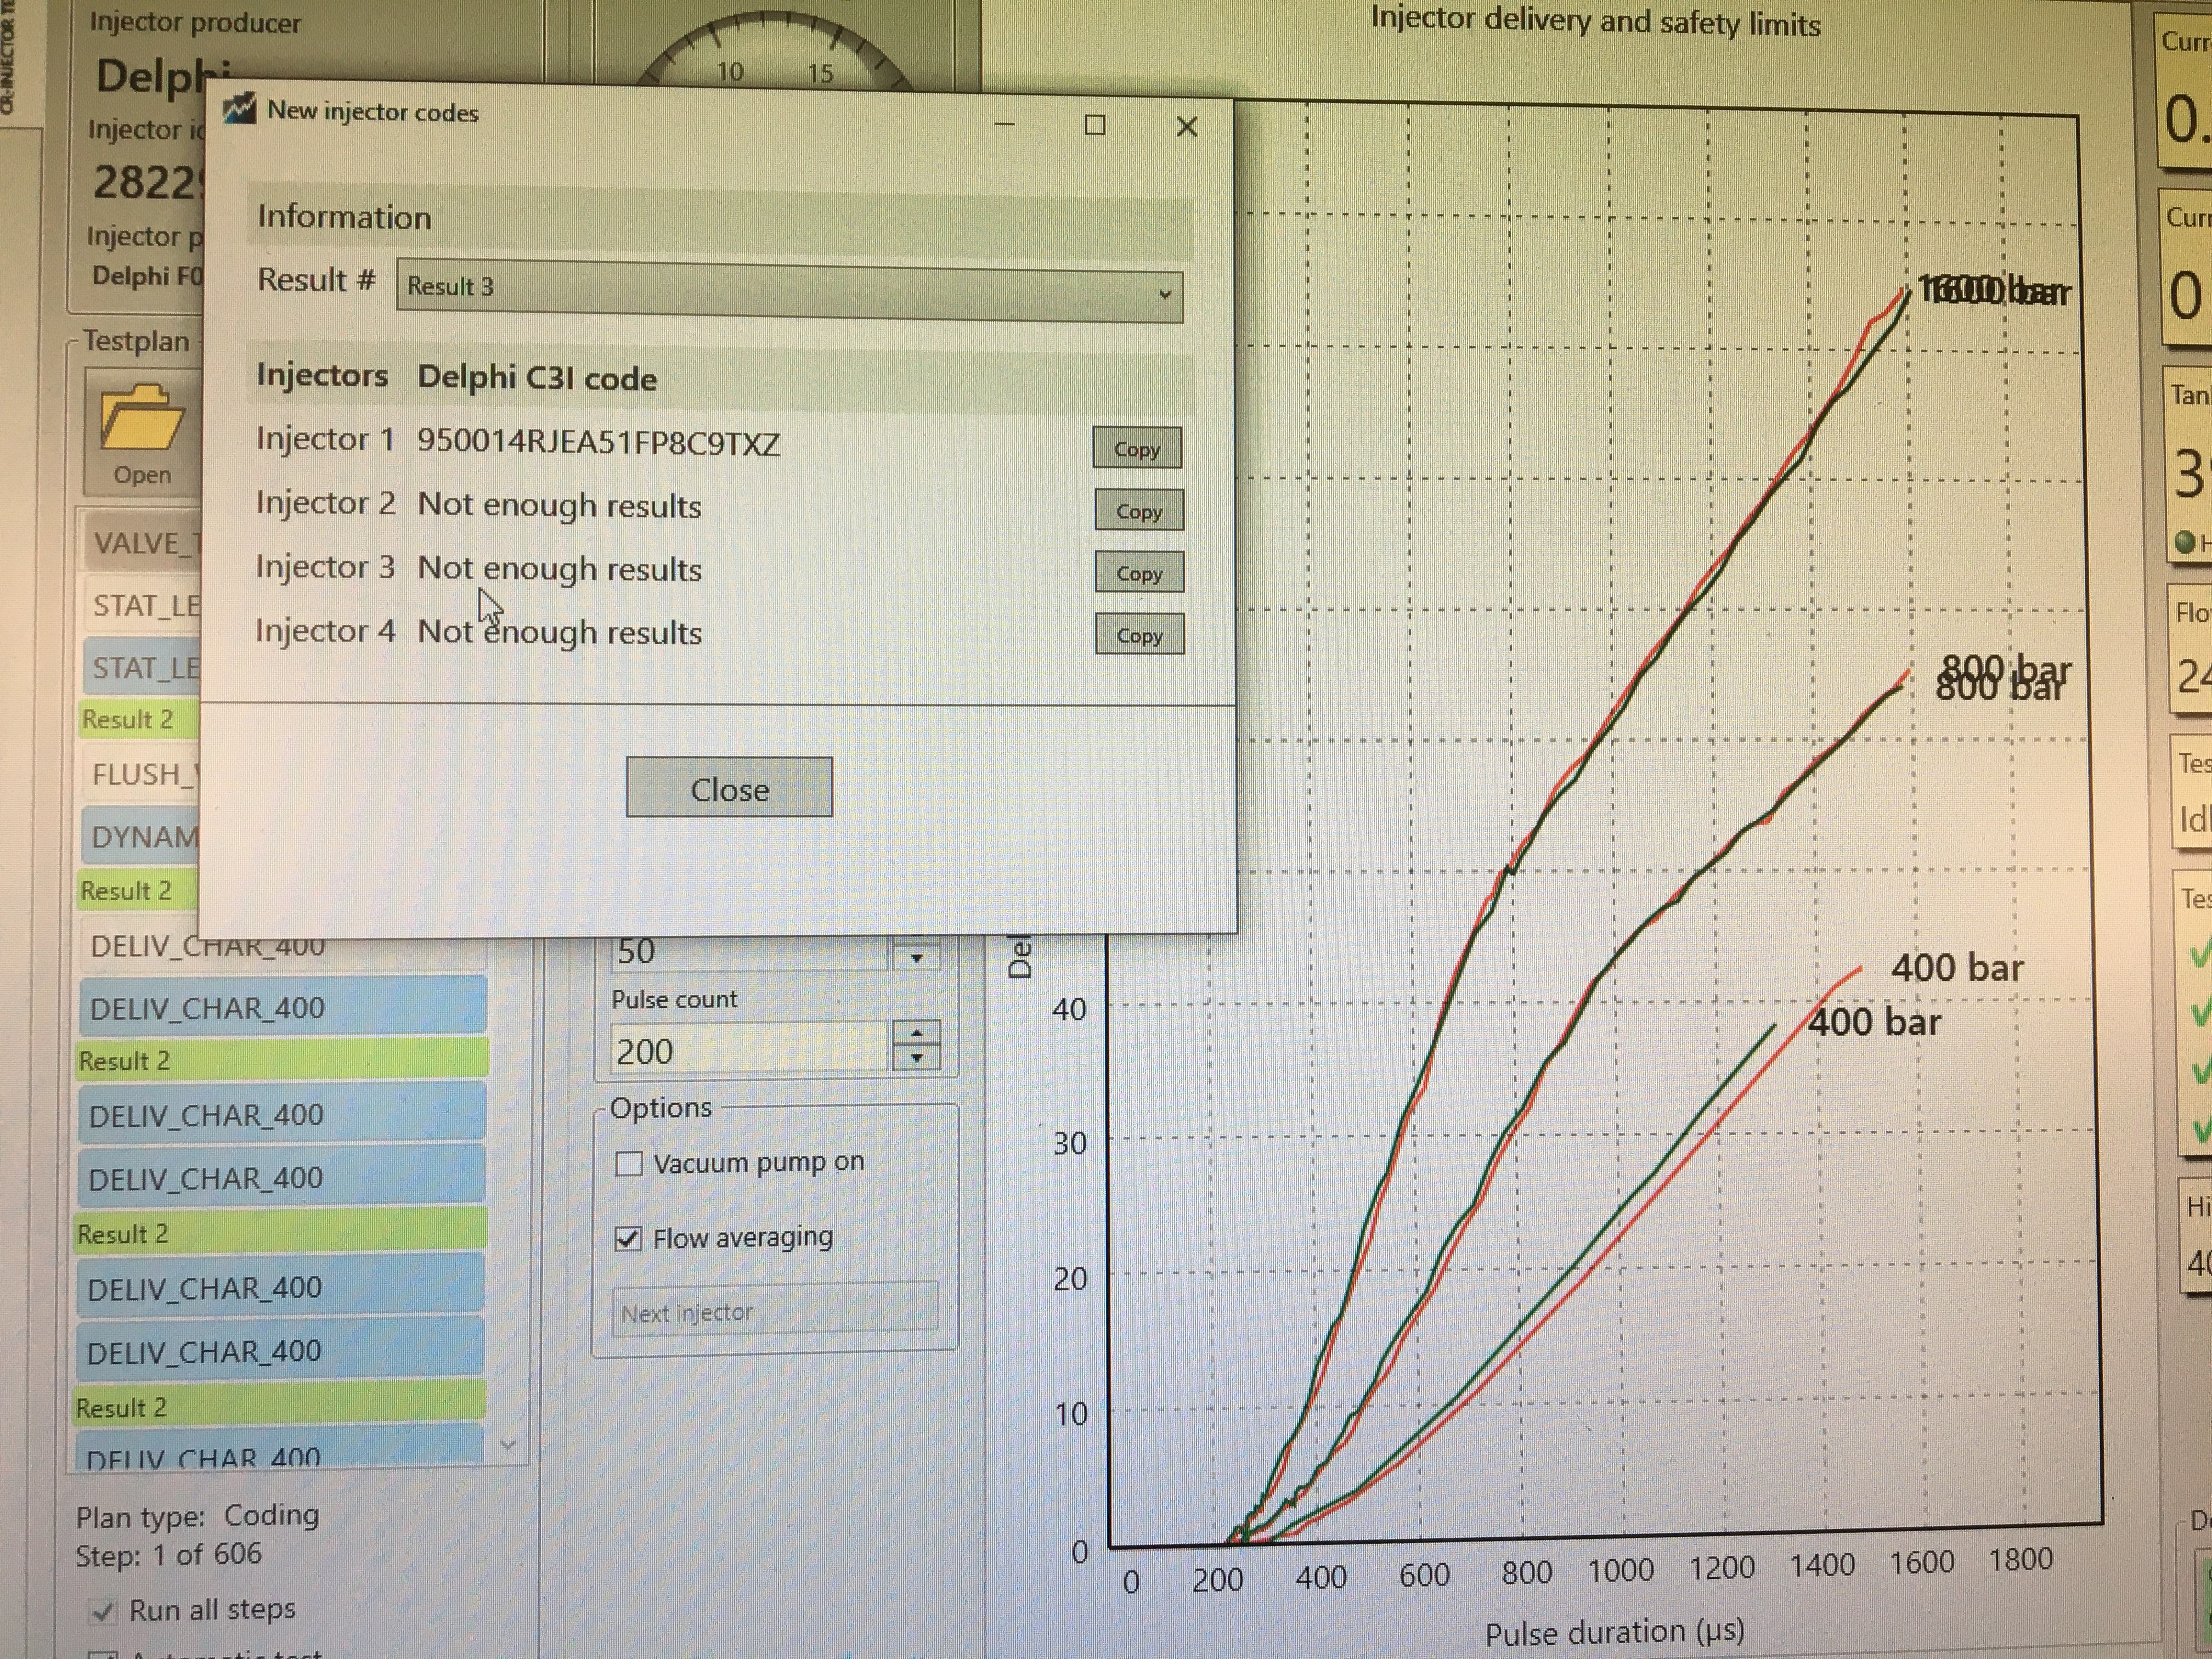Viewport: 2212px width, 1659px height.
Task: Click the testplan list scroll-down arrow
Action: tap(508, 1444)
